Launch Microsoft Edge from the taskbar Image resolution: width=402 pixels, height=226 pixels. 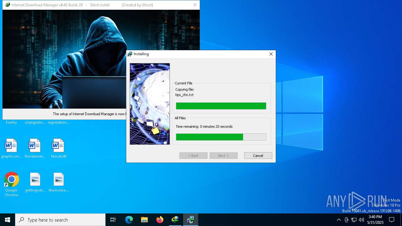(129, 220)
